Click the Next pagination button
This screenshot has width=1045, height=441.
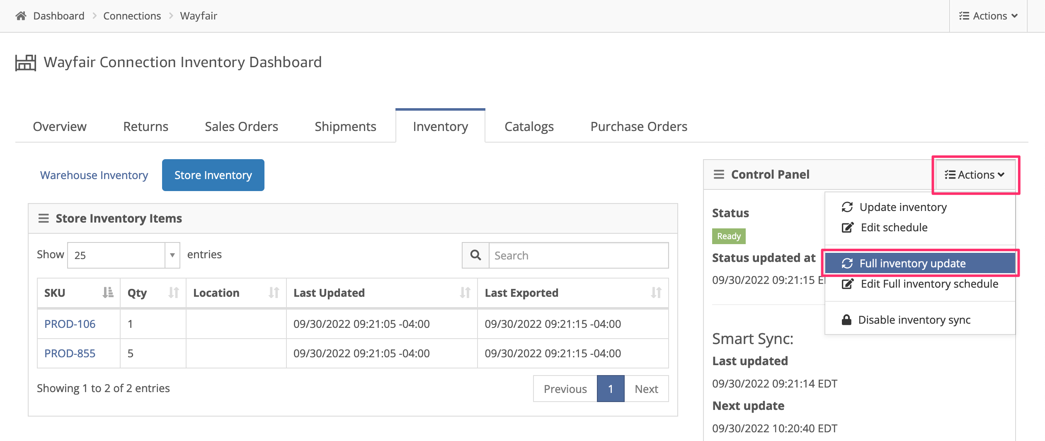[646, 389]
